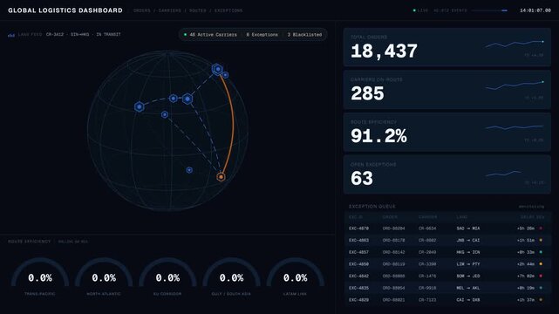Image resolution: width=559 pixels, height=314 pixels.
Task: Sort by the Lane column header
Action: click(x=461, y=217)
